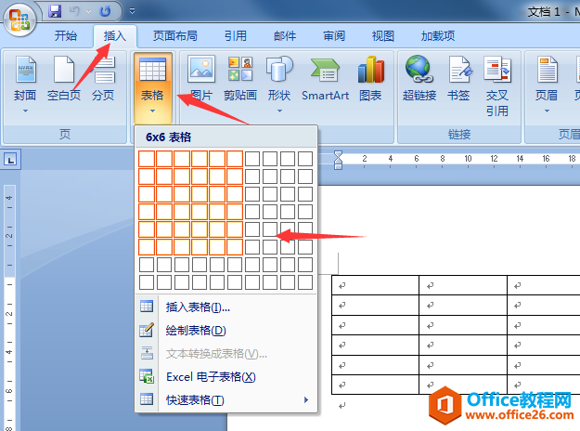This screenshot has height=431, width=580.
Task: Select the top-right cell of table grid
Action: (305, 159)
